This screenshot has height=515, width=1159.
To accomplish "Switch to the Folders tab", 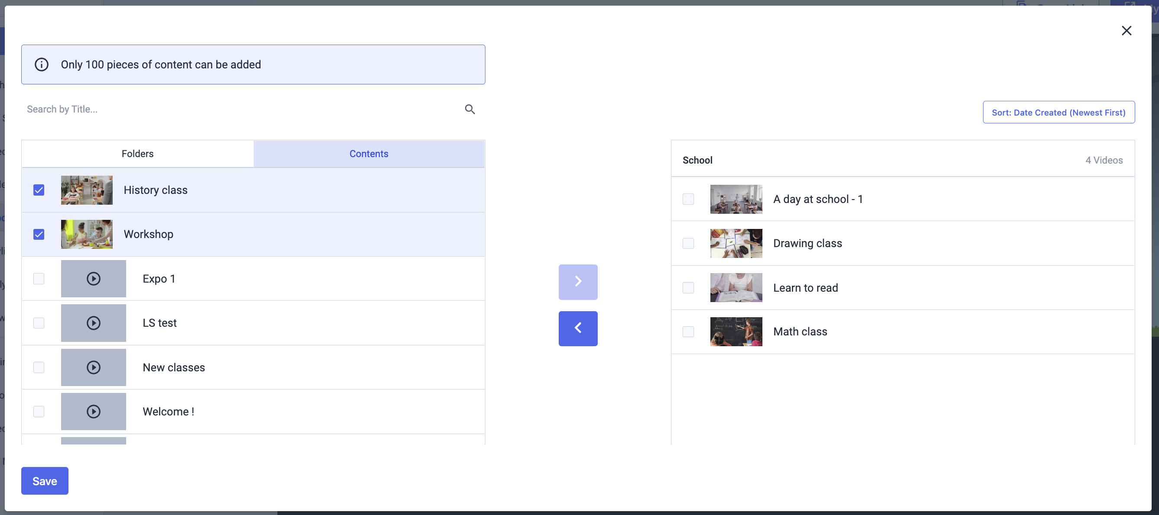I will [x=138, y=154].
